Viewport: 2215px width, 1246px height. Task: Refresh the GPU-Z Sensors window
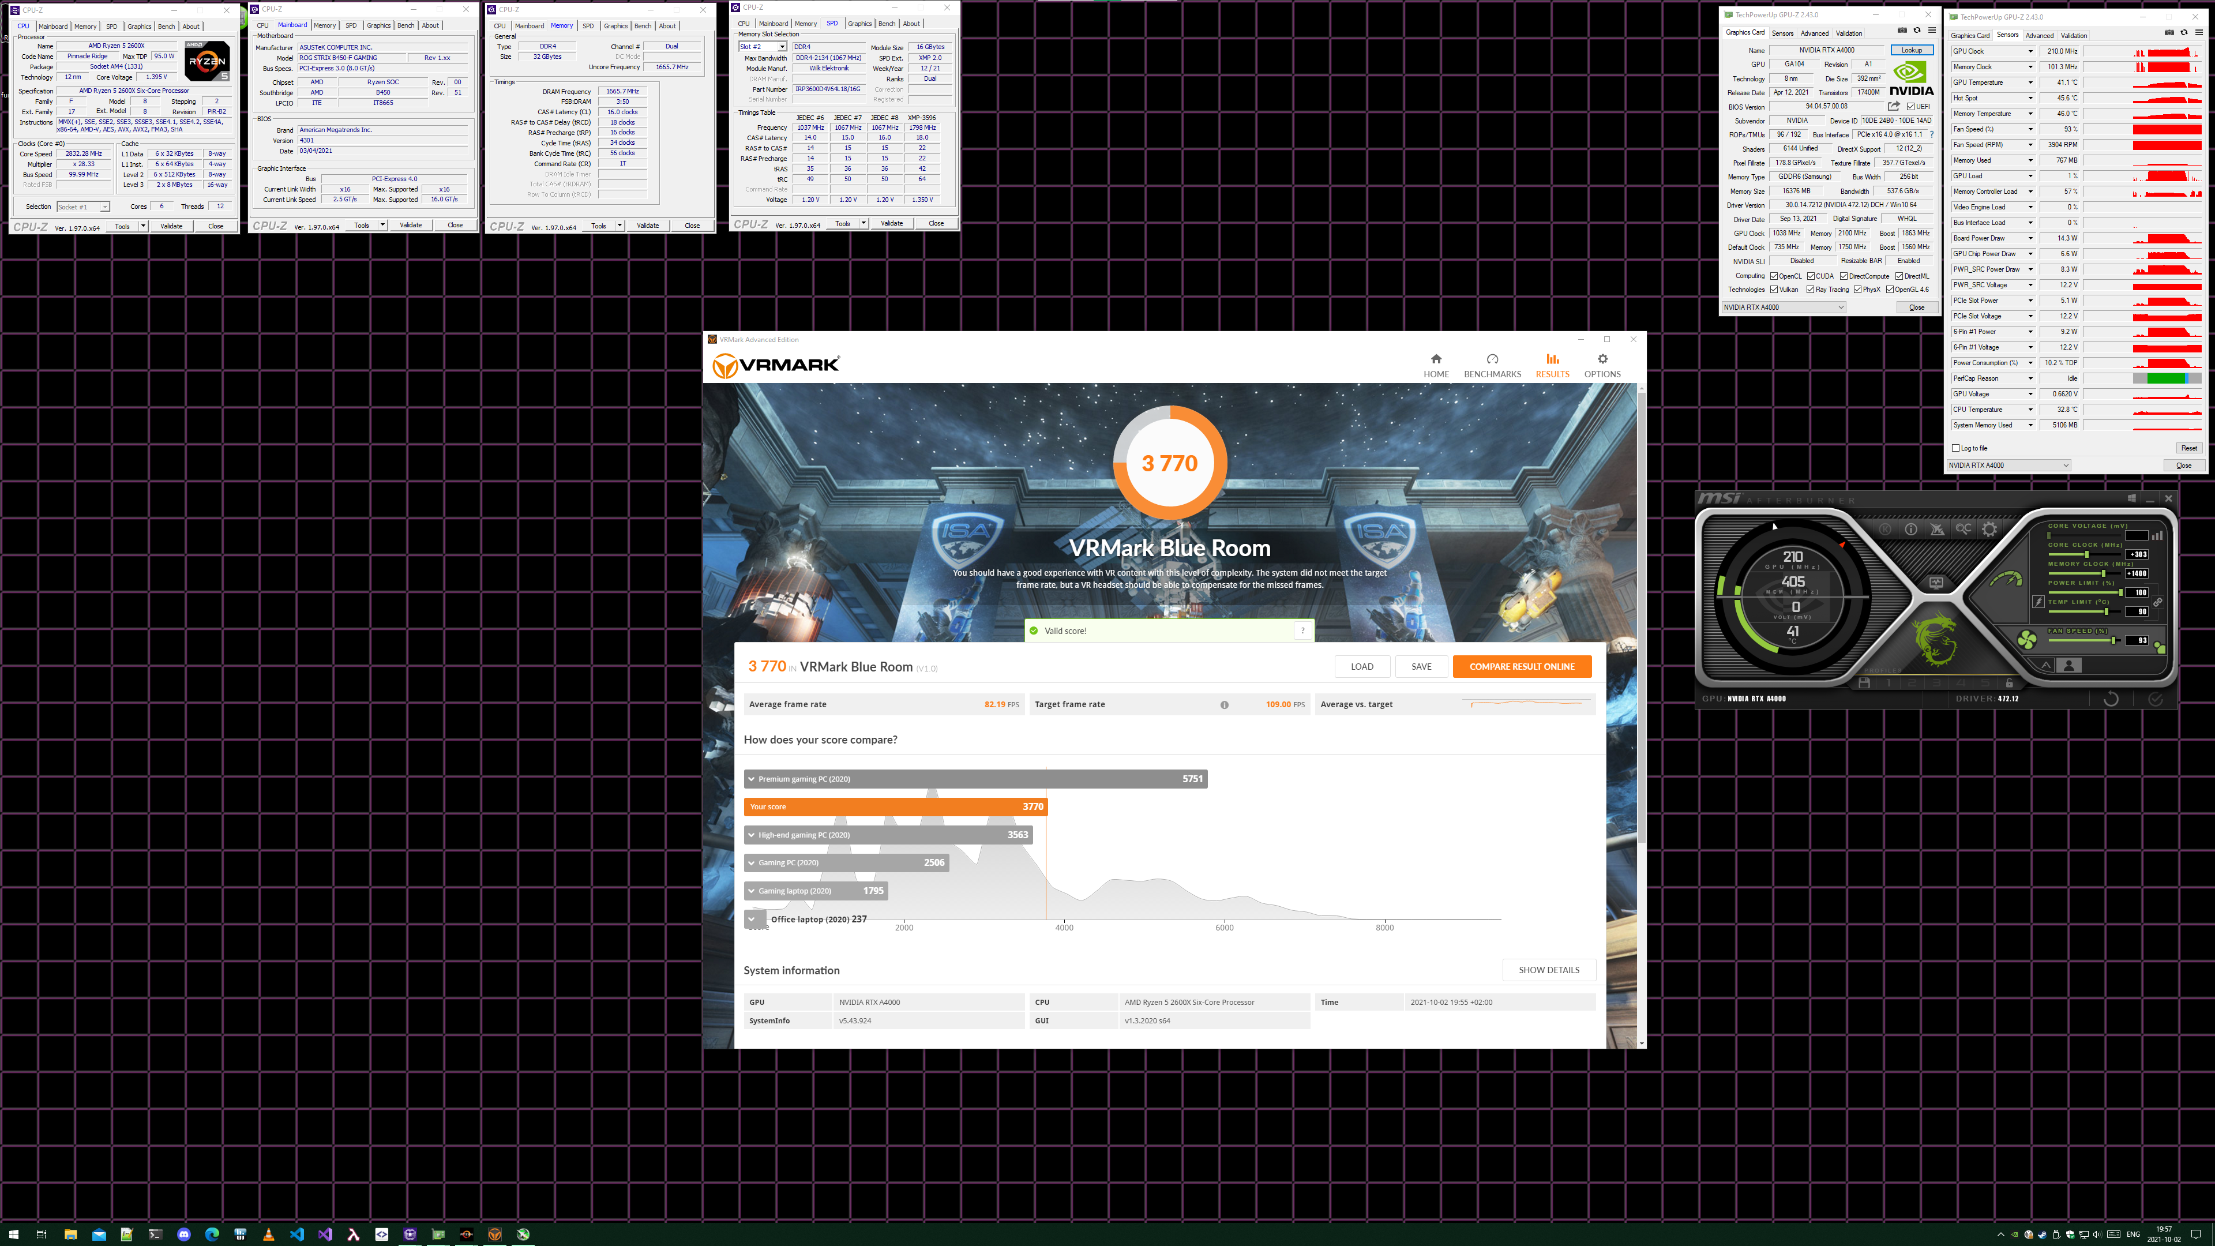point(2184,33)
